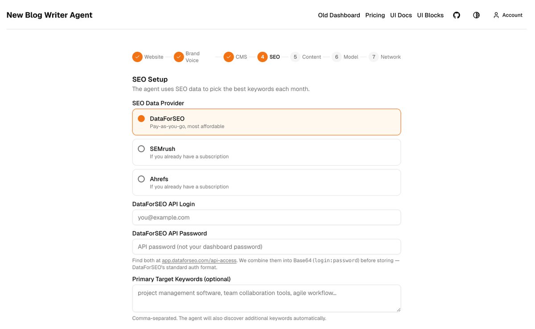Jump to the Website step label
Screen dimensions: 535x329
click(154, 57)
